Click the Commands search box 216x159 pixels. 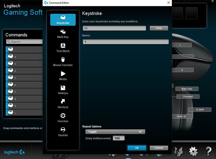pyautogui.click(x=24, y=42)
